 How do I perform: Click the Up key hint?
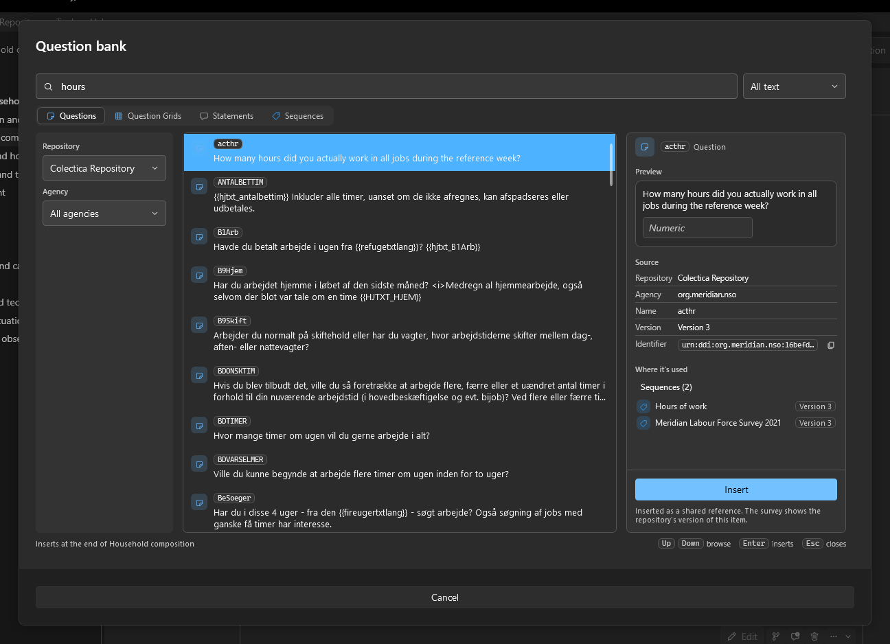coord(666,544)
